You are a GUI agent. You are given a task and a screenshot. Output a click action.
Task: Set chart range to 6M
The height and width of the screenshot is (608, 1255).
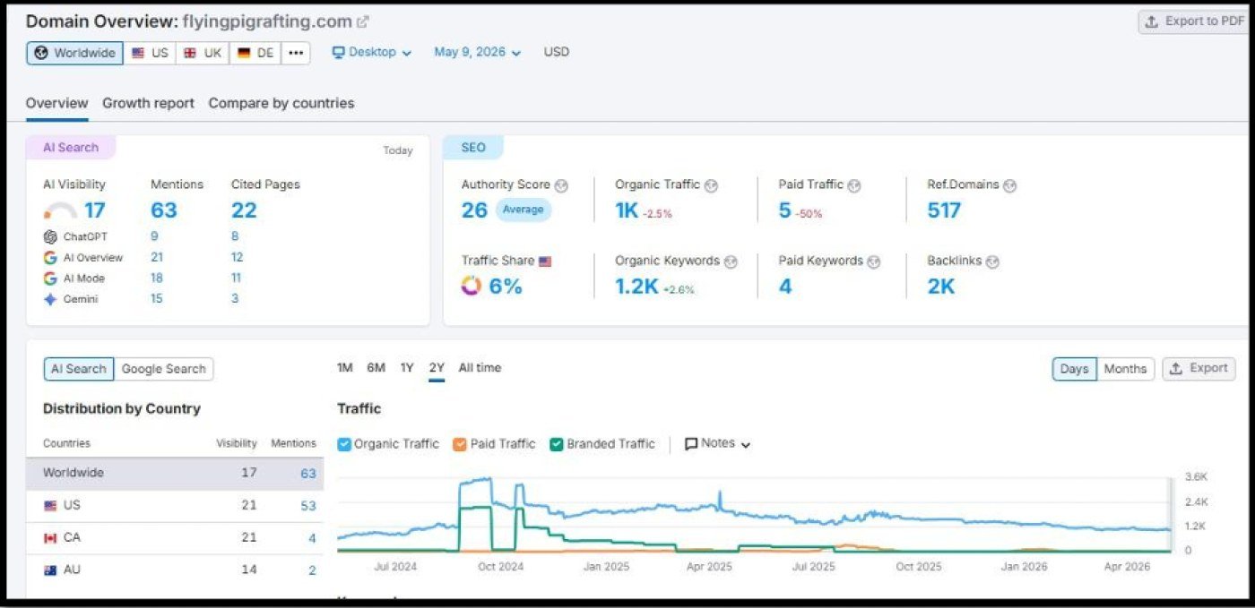pos(376,368)
